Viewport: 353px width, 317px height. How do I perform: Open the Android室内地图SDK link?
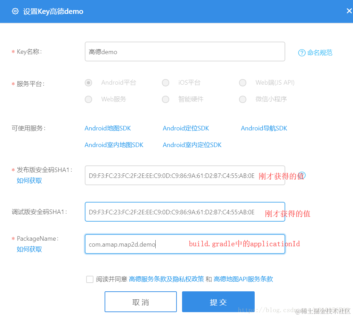click(114, 145)
